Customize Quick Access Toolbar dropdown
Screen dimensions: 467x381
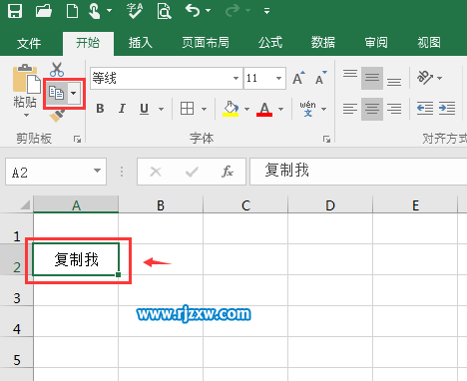266,11
